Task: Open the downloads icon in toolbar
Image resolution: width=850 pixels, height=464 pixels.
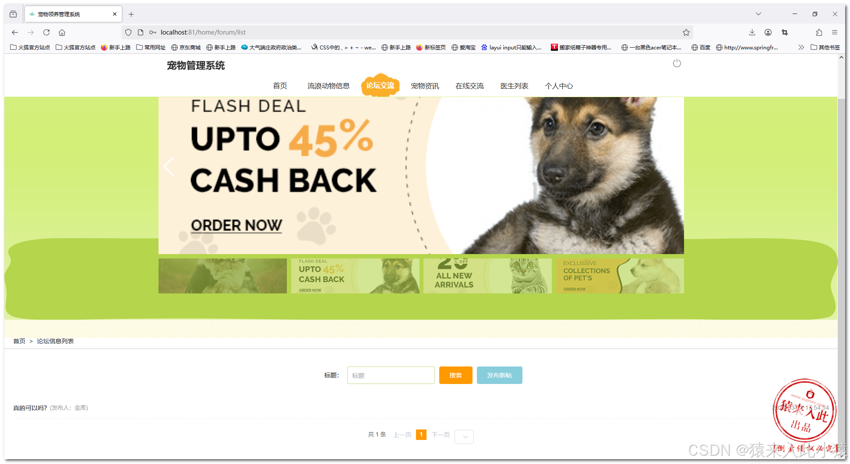Action: click(752, 32)
